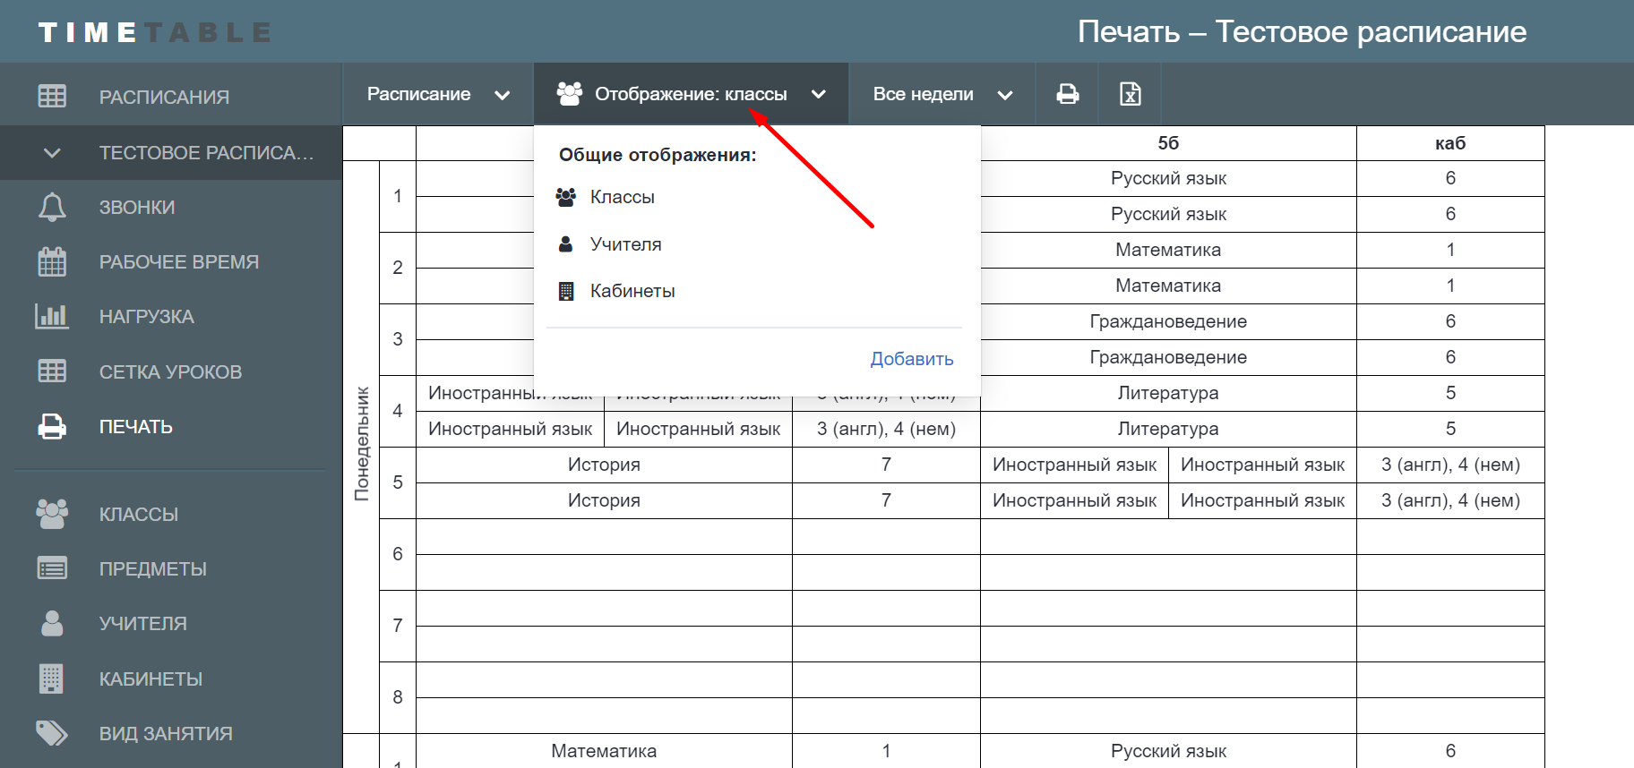Open the Расписание dropdown
Screen dimensions: 1634x768
pos(439,94)
